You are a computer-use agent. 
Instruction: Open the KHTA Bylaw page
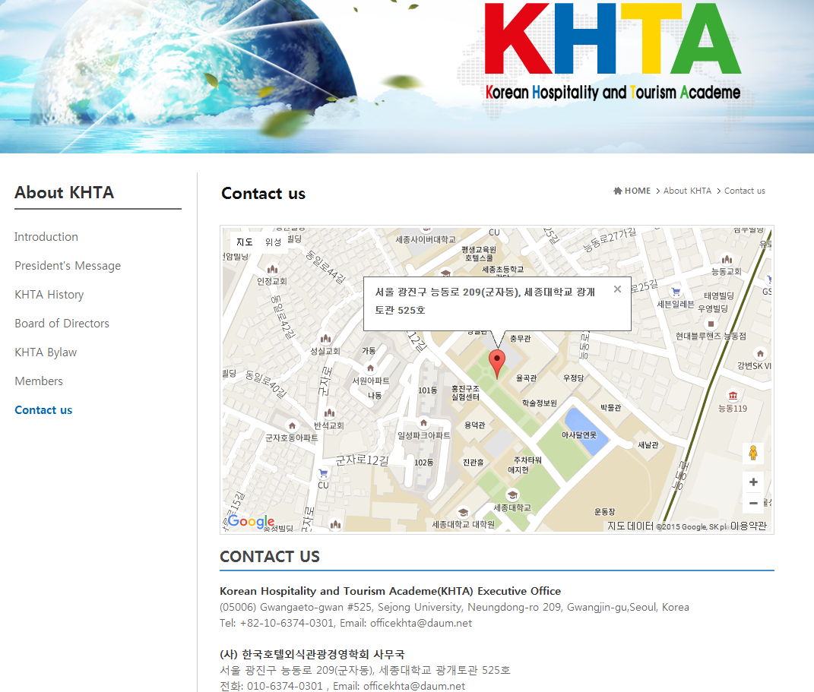pos(46,352)
